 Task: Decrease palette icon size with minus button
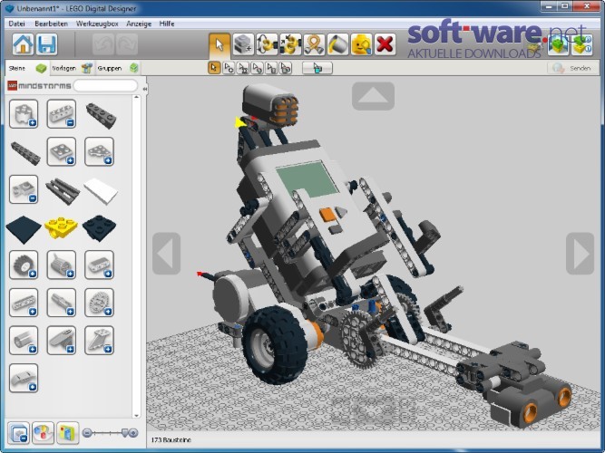pos(87,433)
